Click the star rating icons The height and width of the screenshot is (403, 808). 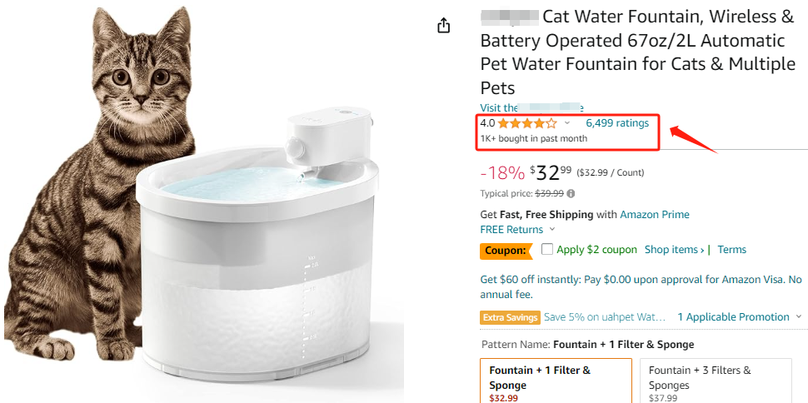coord(527,123)
